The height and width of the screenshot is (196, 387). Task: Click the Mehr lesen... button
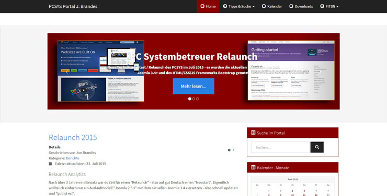pyautogui.click(x=193, y=86)
